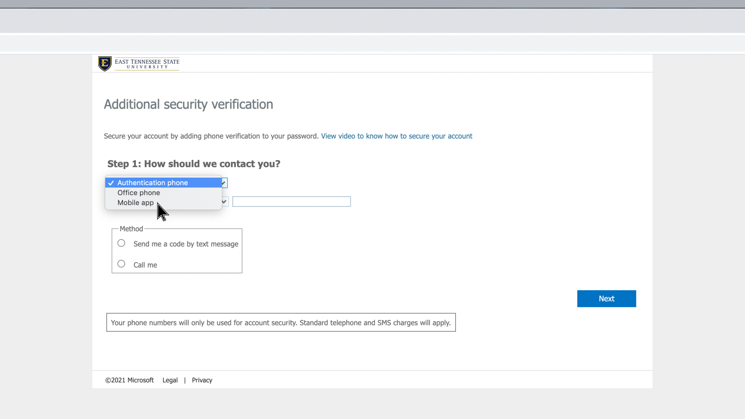Viewport: 745px width, 419px height.
Task: Click the SMS charges notice box
Action: click(281, 323)
